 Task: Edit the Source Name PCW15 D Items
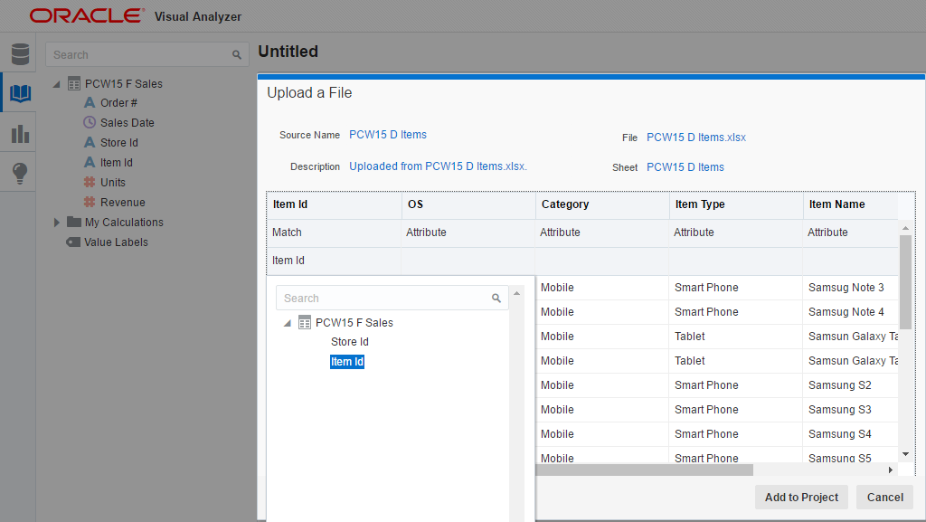tap(388, 135)
